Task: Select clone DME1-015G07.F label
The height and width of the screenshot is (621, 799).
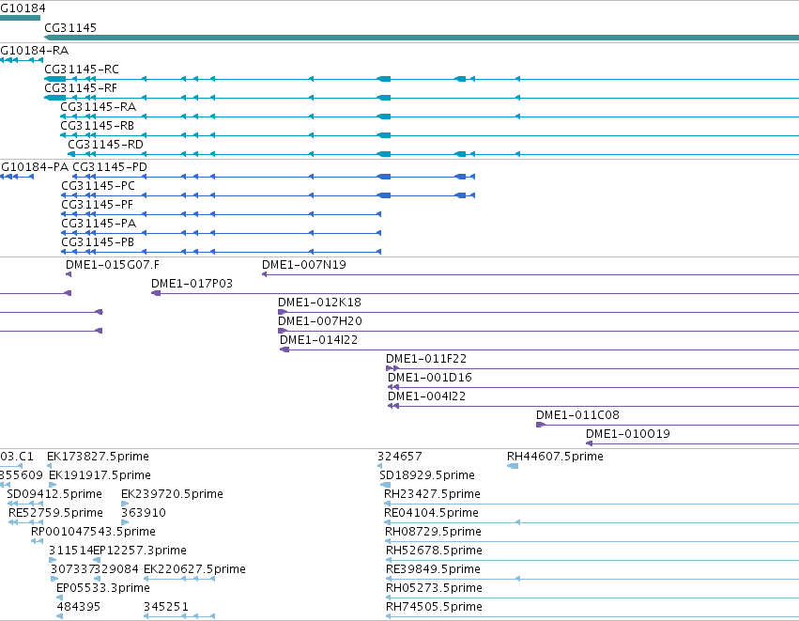Action: (113, 265)
